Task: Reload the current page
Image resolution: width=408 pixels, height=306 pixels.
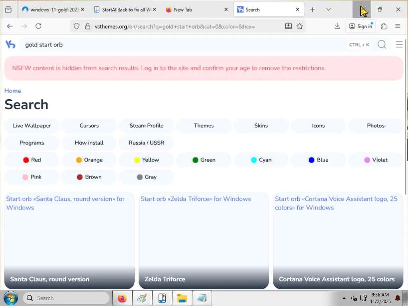Action: 39,26
